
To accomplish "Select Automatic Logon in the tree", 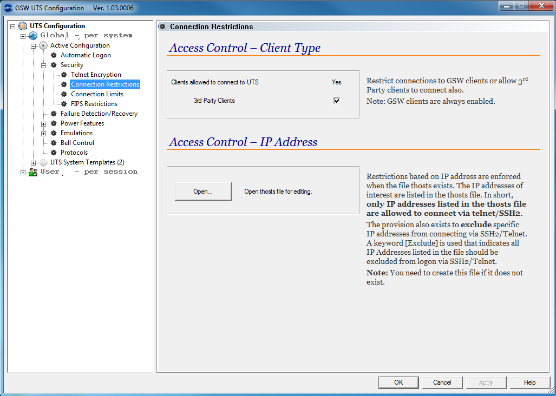I will [86, 55].
